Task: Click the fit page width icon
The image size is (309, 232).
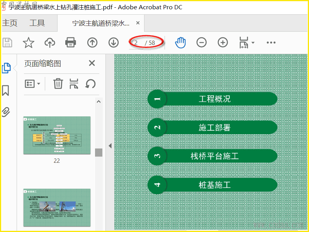Action: pos(244,43)
